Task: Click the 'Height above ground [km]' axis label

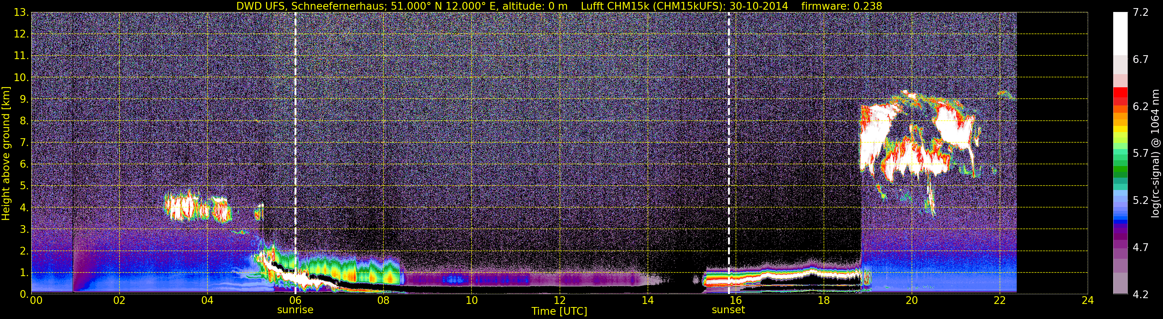Action: coord(6,153)
